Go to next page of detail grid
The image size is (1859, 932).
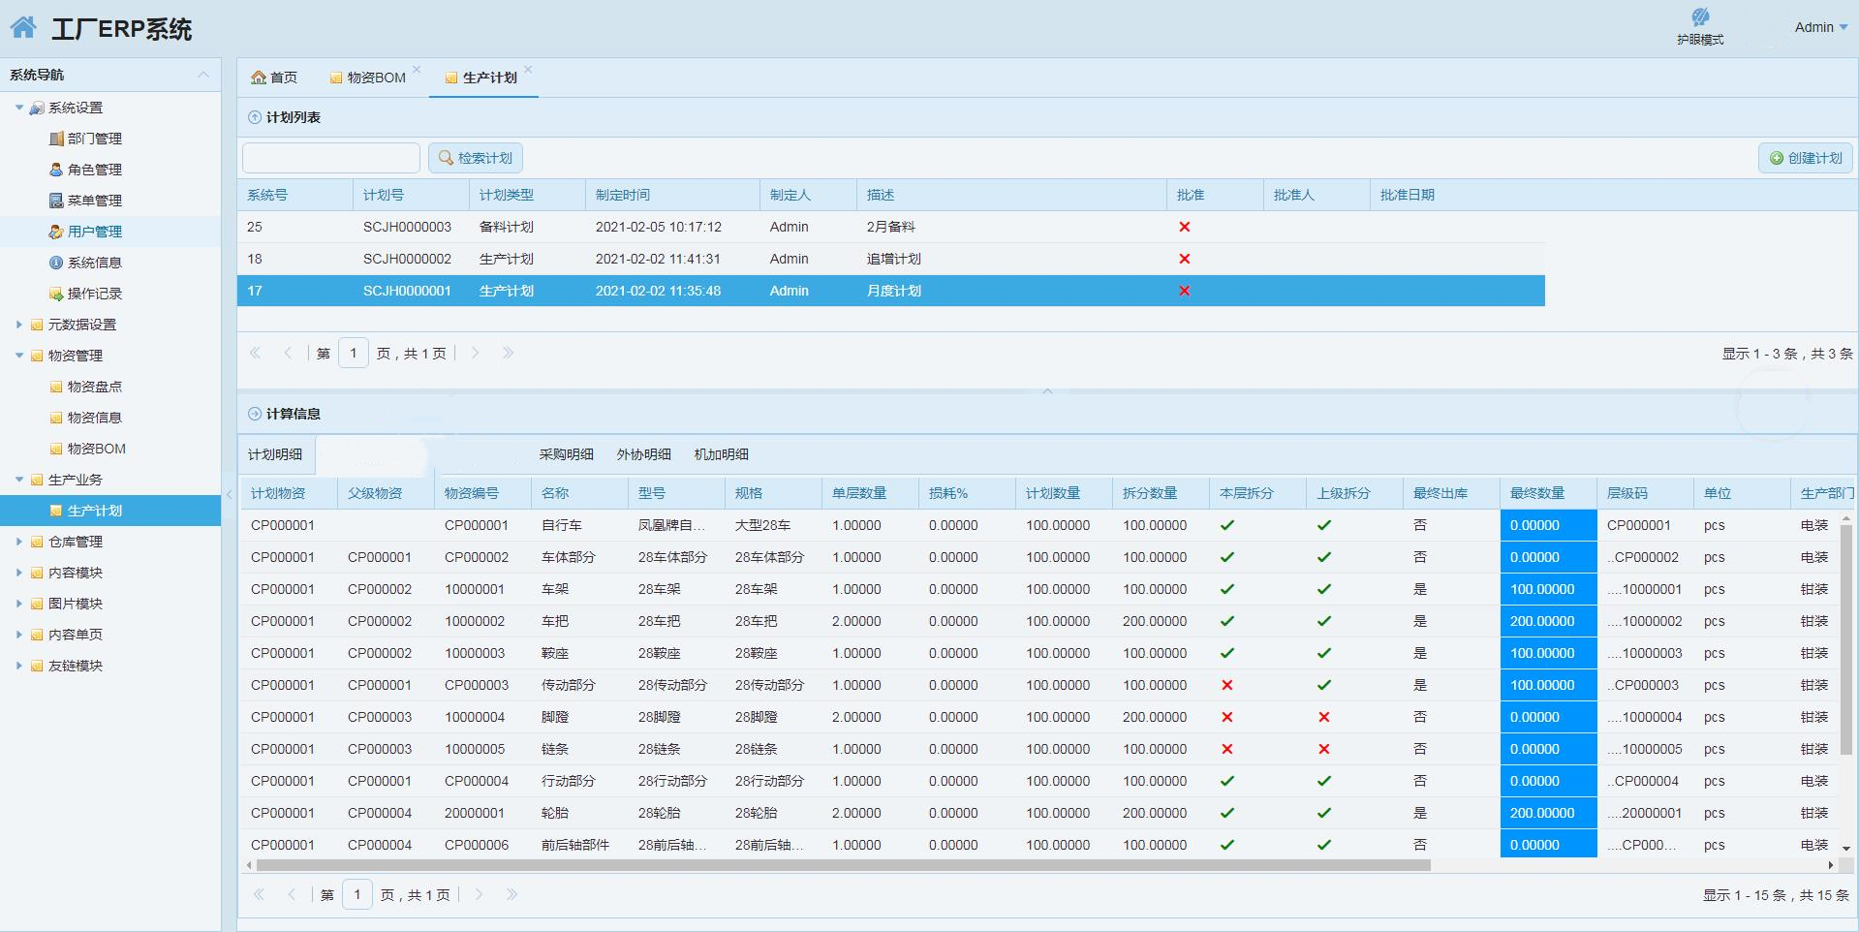[479, 895]
